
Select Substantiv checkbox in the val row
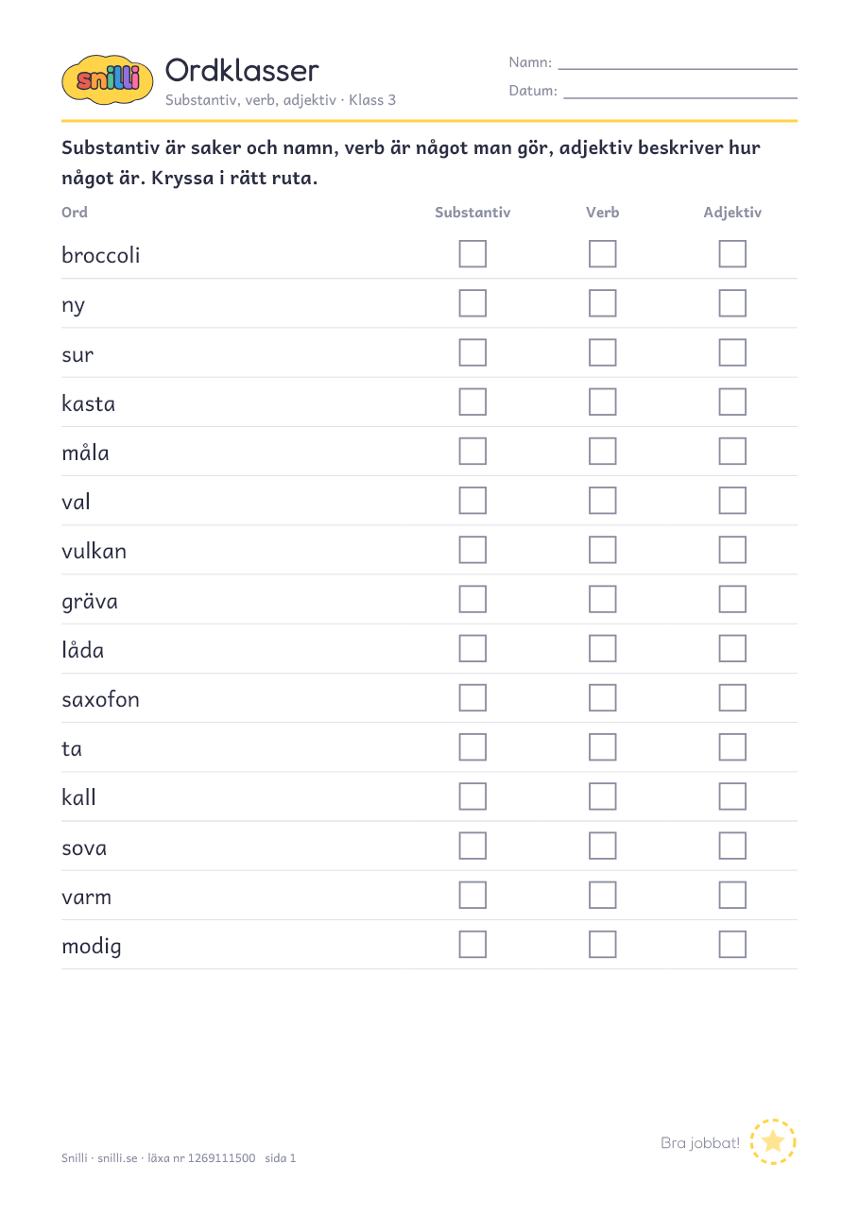(472, 501)
